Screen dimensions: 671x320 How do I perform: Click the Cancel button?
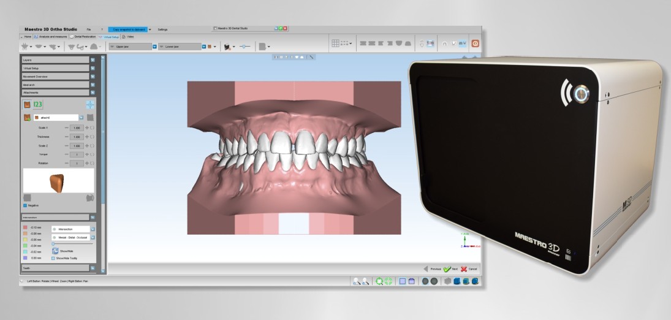point(469,269)
